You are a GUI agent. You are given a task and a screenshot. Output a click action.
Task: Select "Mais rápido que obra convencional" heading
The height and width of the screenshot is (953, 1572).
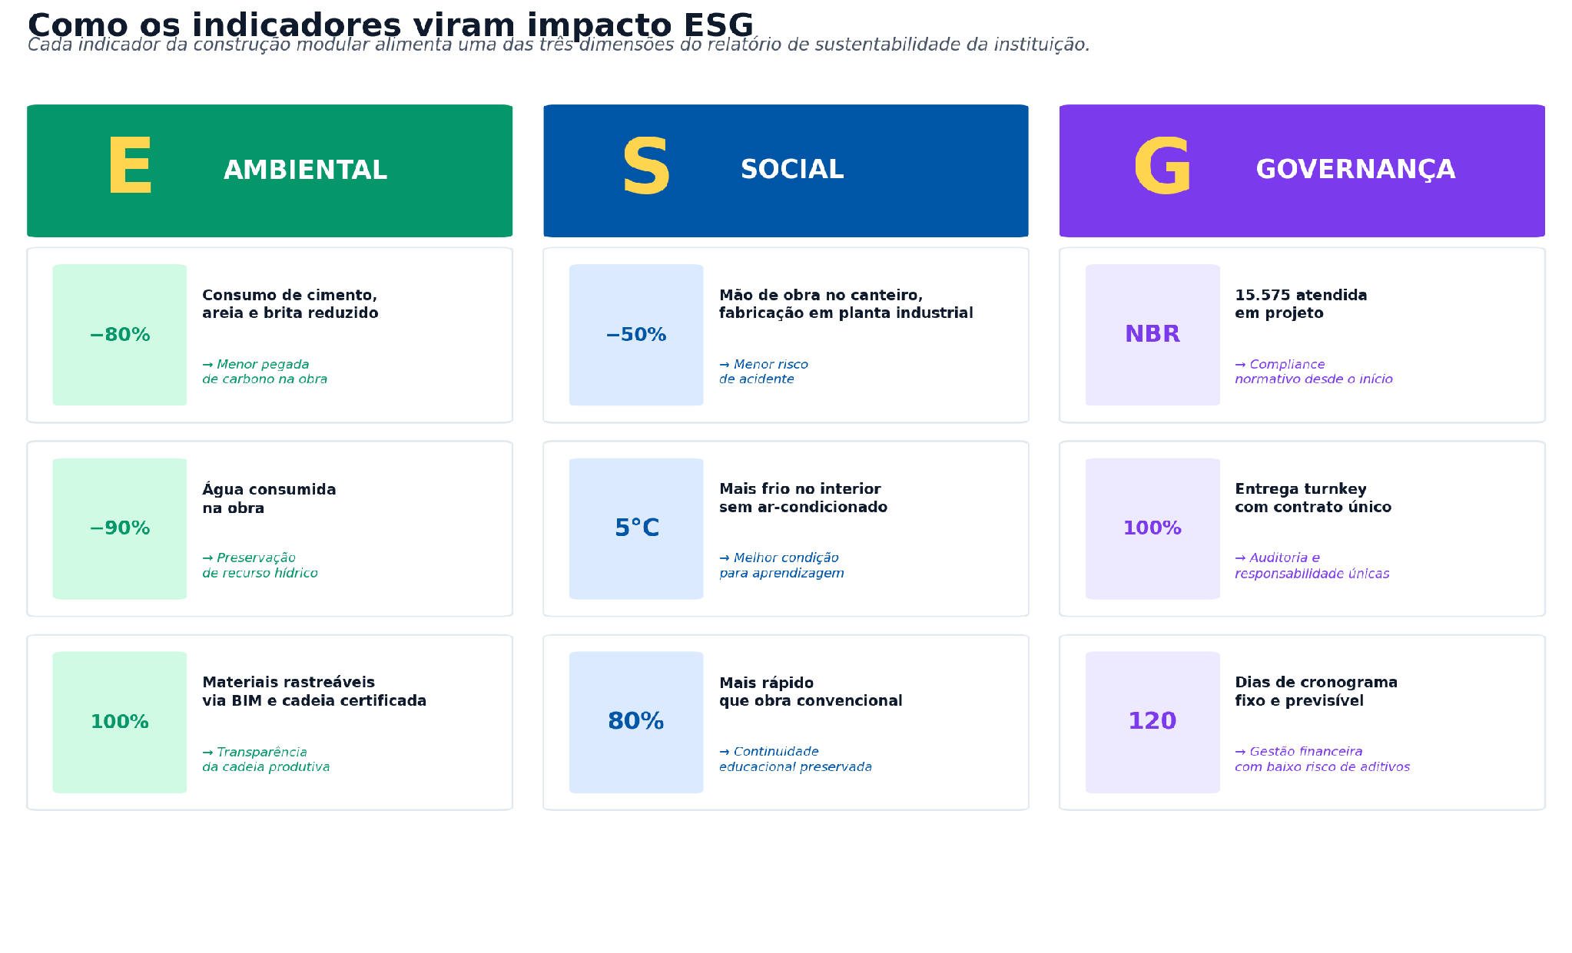(x=811, y=692)
